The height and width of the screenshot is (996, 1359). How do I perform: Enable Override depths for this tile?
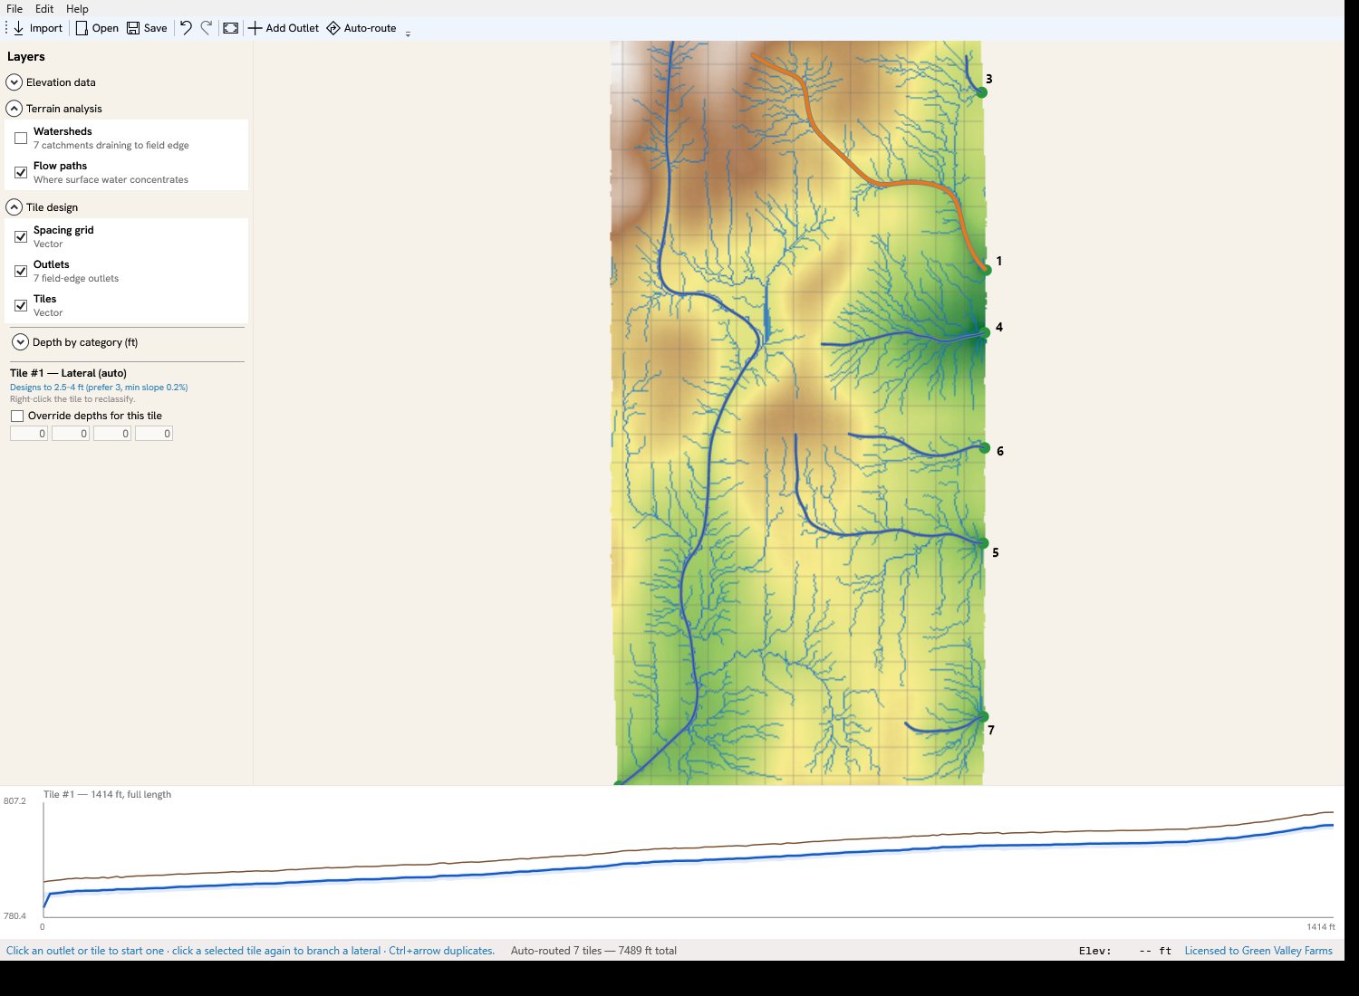pyautogui.click(x=17, y=416)
